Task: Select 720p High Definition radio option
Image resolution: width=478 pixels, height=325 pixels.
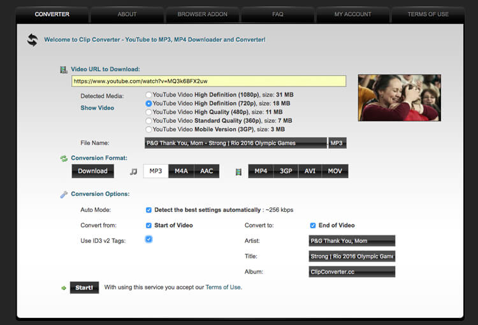Action: coord(148,104)
